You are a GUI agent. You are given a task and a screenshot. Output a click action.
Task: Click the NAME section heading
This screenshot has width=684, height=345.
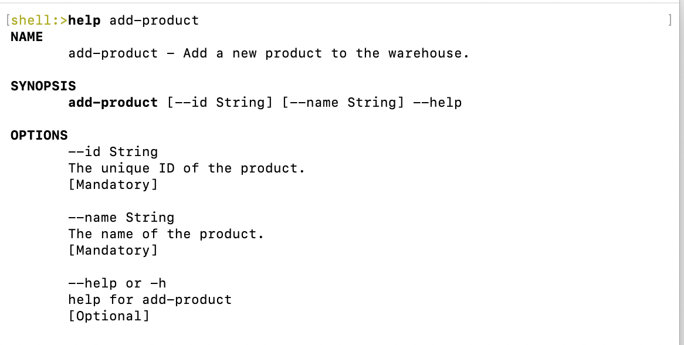click(27, 37)
